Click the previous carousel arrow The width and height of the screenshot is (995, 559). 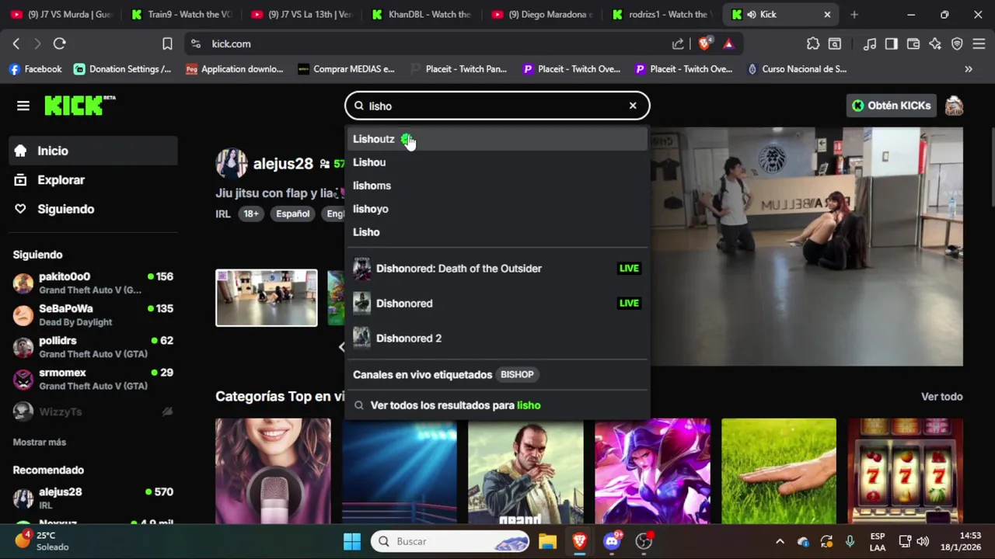(341, 347)
